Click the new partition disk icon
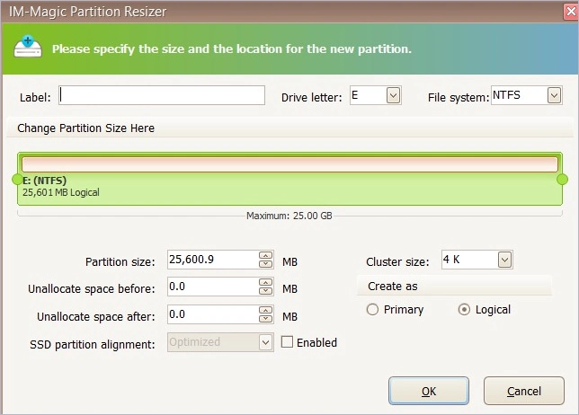579x415 pixels. (28, 47)
